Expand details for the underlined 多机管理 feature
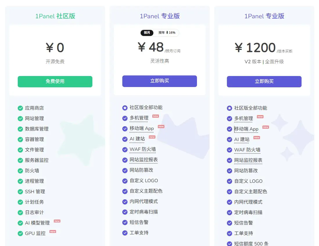This screenshot has width=319, height=246. point(139,118)
